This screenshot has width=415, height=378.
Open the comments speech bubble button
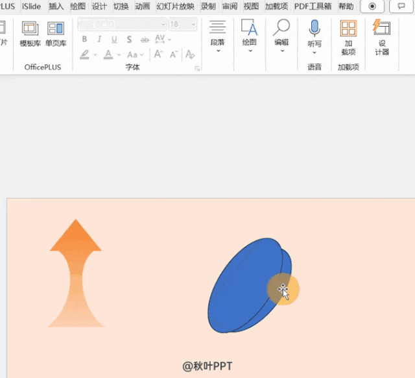click(x=401, y=6)
